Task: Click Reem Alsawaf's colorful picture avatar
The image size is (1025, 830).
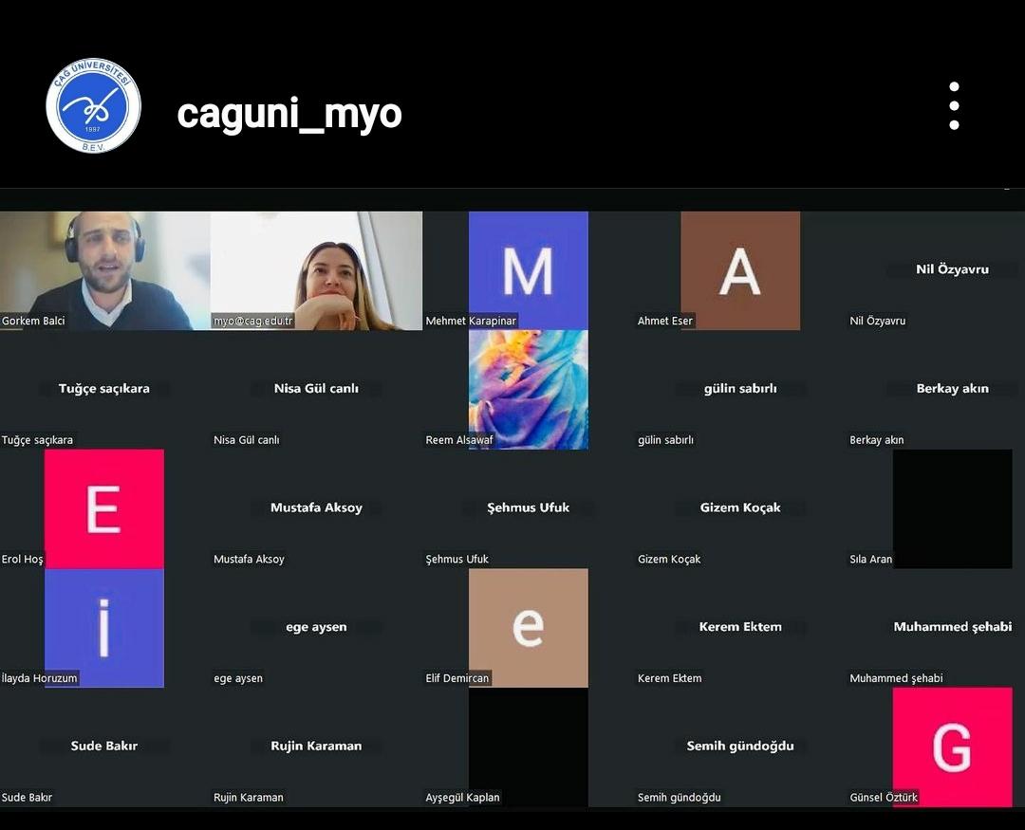Action: 529,390
